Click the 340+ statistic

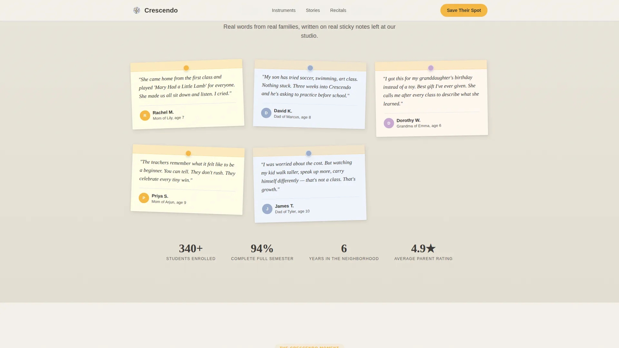(x=191, y=248)
